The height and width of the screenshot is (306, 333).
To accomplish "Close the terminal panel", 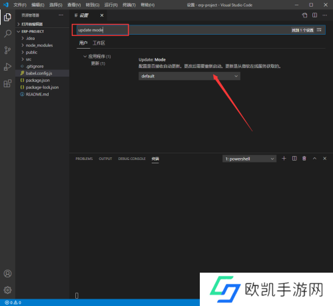I will [324, 159].
